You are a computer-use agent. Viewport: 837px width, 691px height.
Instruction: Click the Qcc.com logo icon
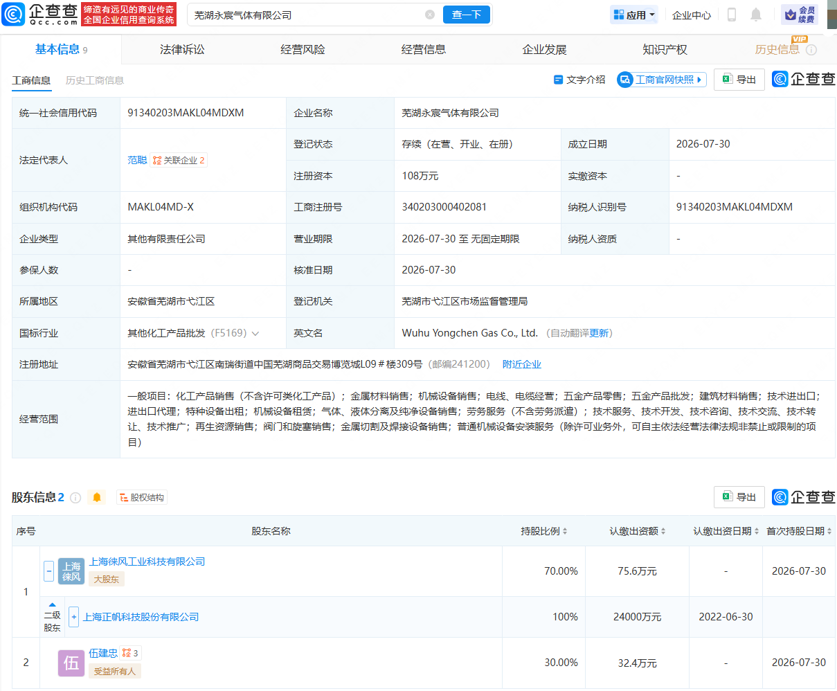click(x=13, y=14)
